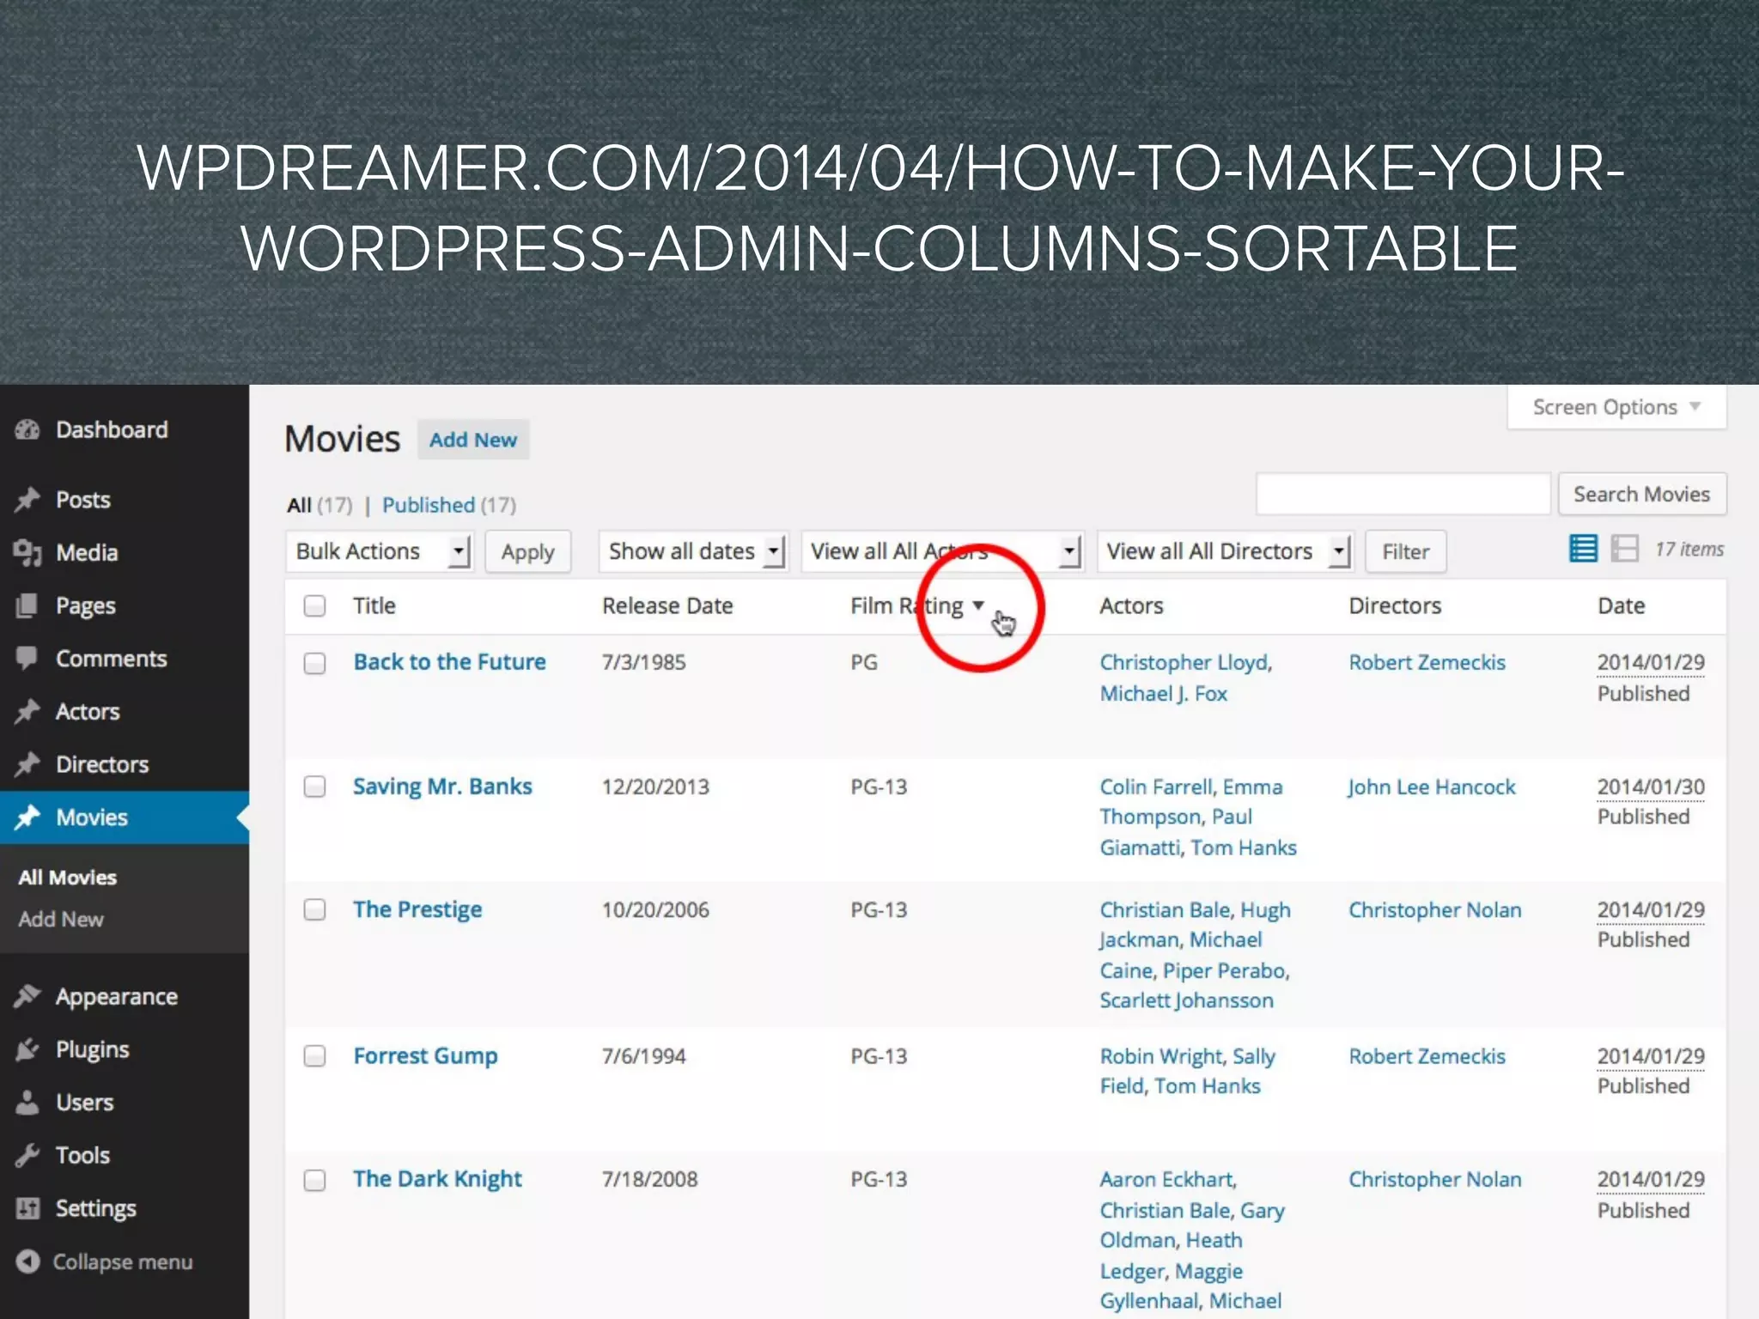Click the All (17) filter link
The image size is (1759, 1319).
pos(320,505)
